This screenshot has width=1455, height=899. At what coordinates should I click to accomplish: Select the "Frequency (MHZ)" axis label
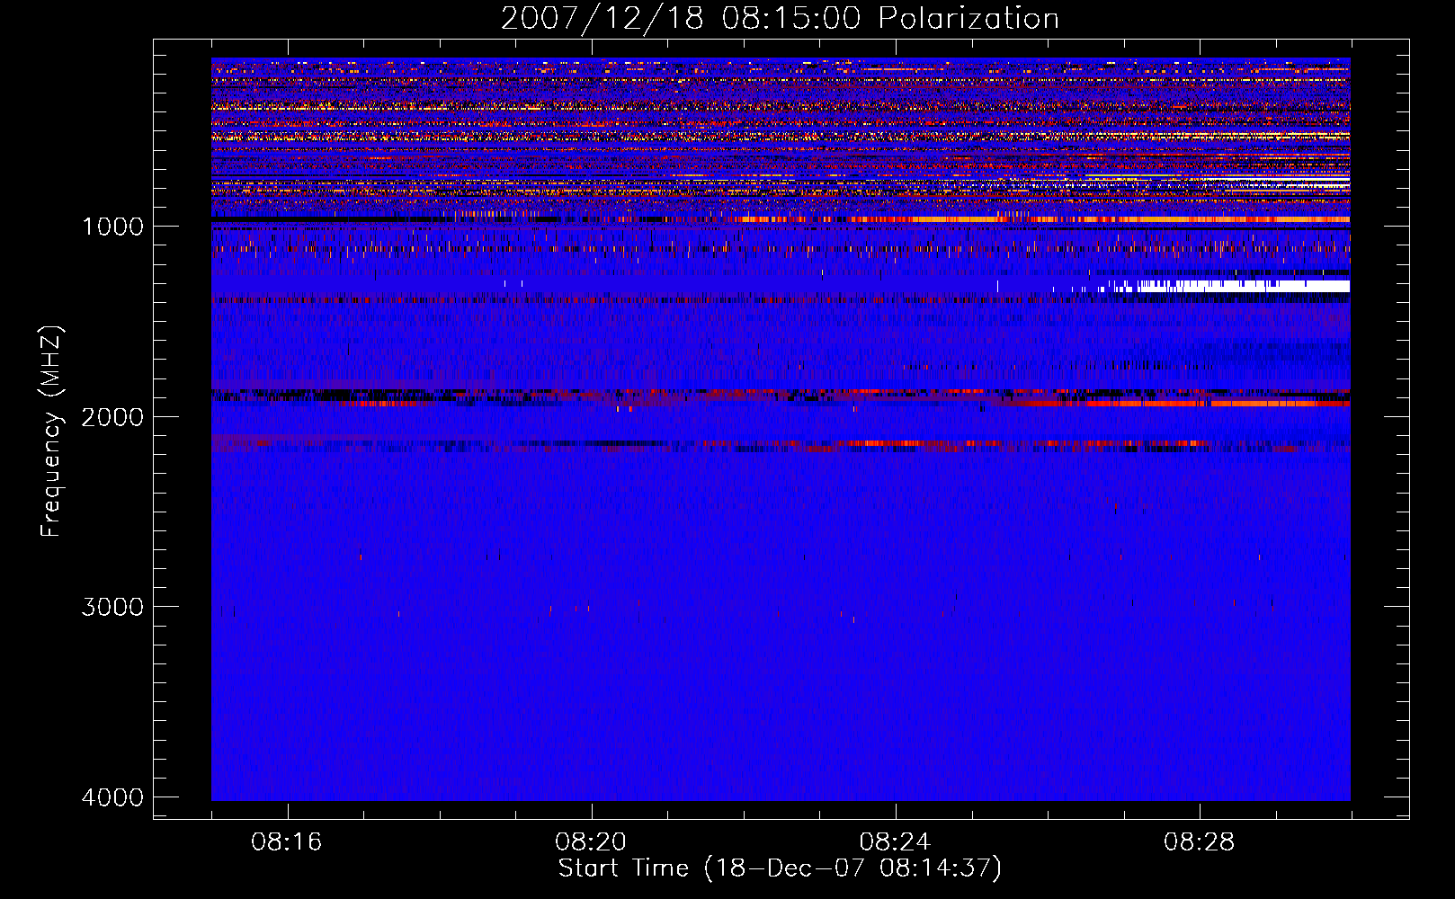pos(51,432)
